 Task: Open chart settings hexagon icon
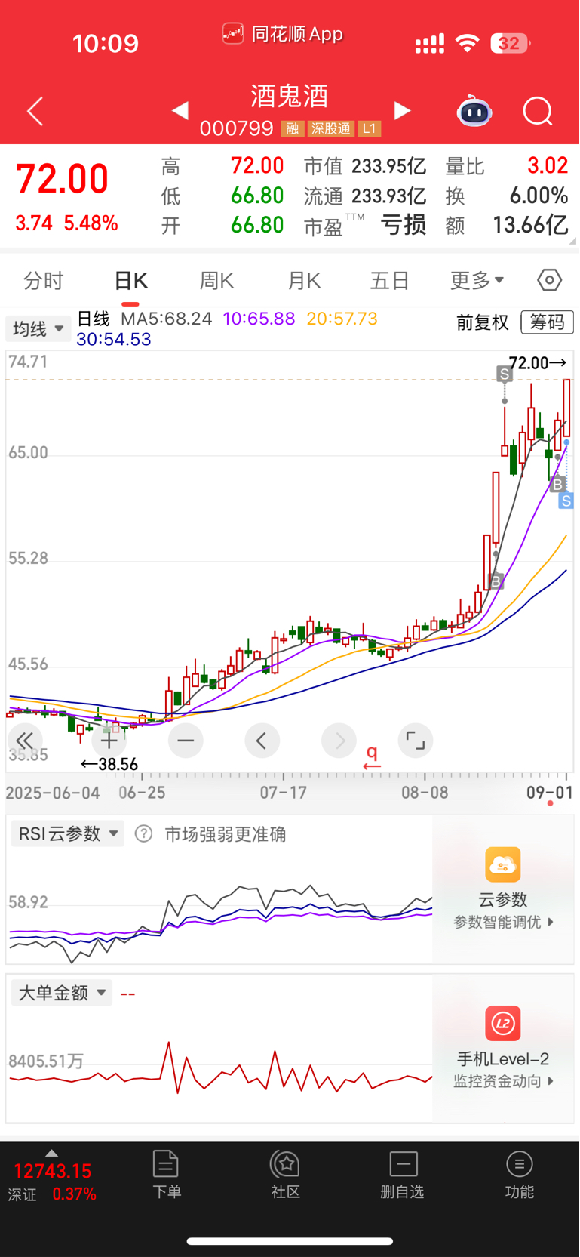[549, 280]
